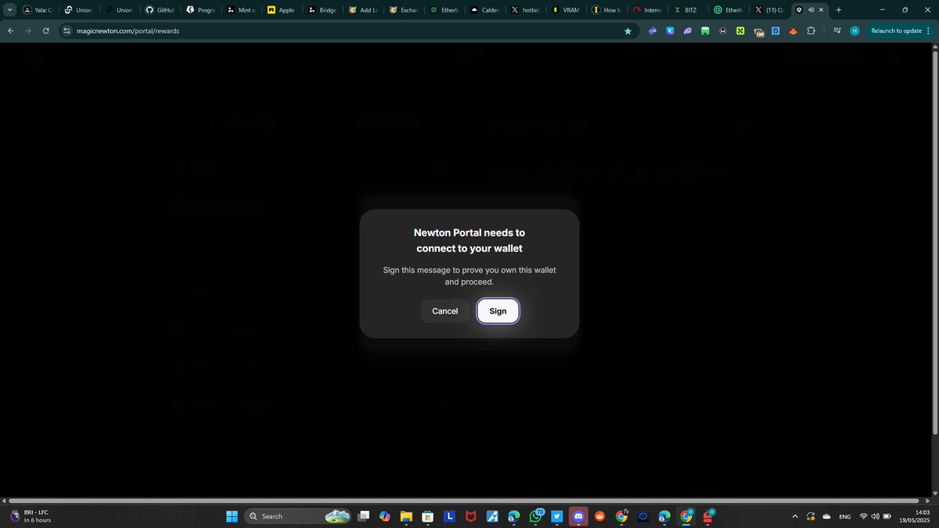The height and width of the screenshot is (528, 939).
Task: Open the media controls toolbar icon
Action: (836, 31)
